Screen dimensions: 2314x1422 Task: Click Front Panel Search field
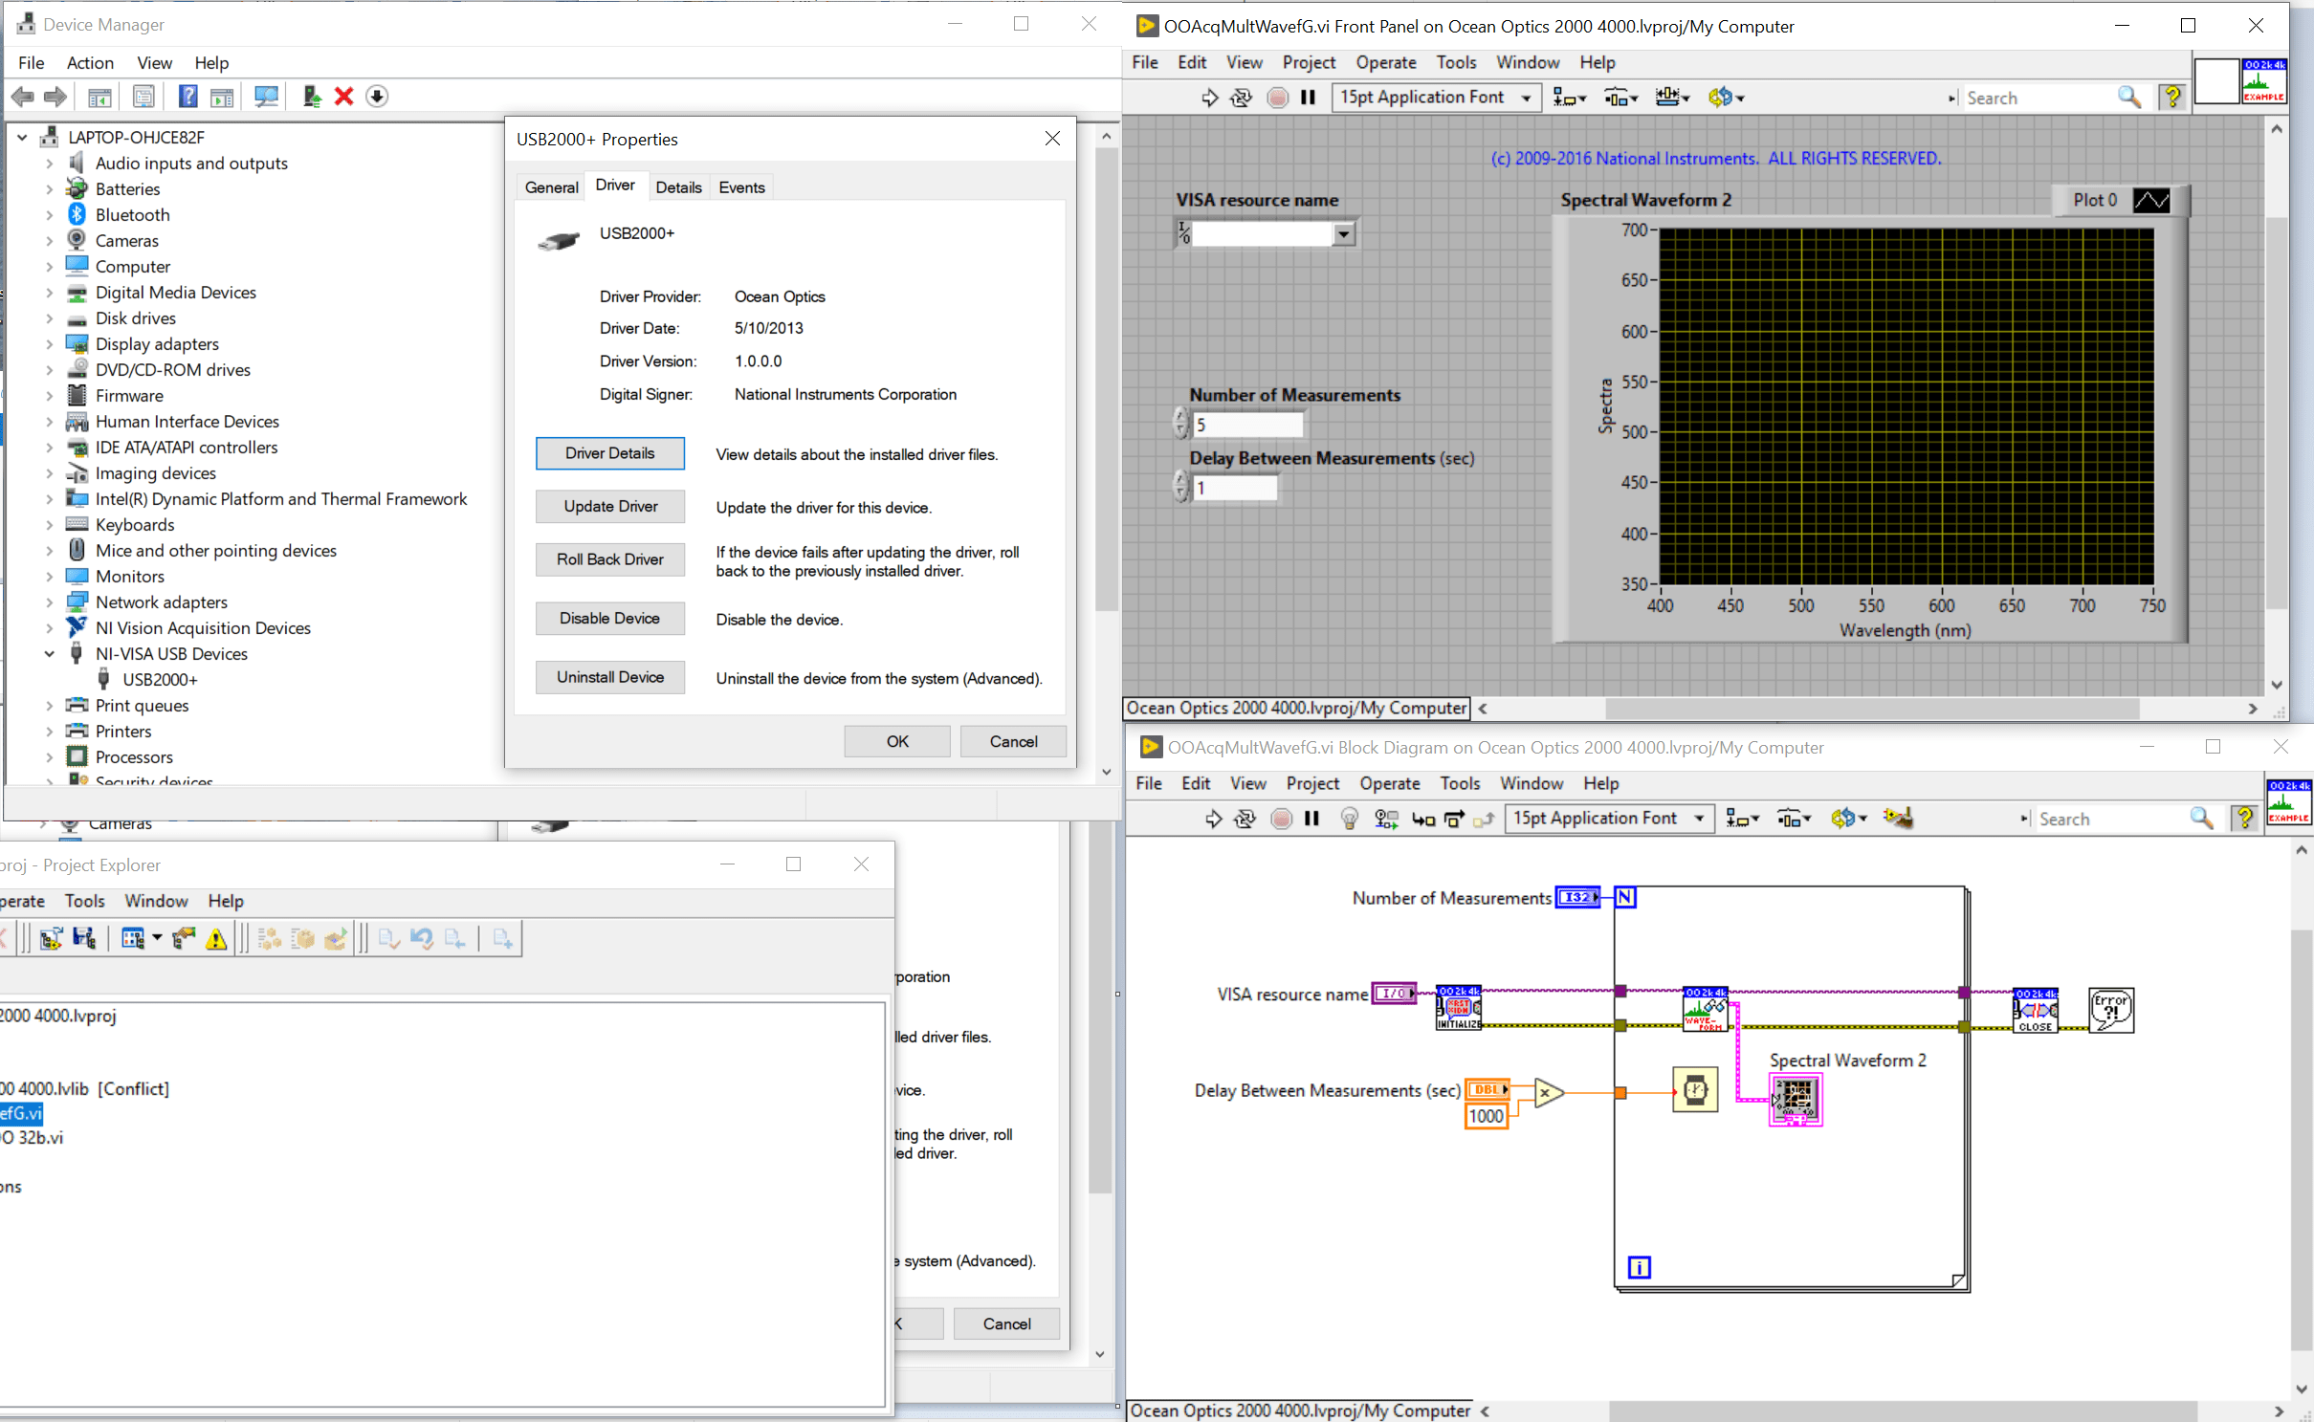2039,98
